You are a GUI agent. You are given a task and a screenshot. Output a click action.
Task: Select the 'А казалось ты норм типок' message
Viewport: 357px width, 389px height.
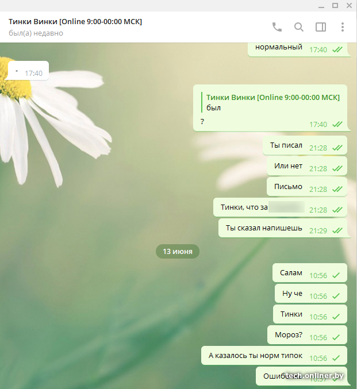pyautogui.click(x=255, y=356)
